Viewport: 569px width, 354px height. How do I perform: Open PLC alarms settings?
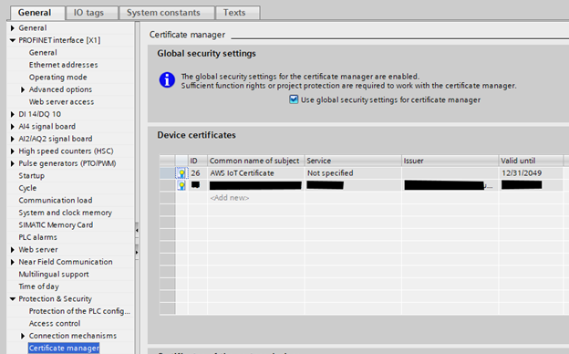pyautogui.click(x=37, y=237)
